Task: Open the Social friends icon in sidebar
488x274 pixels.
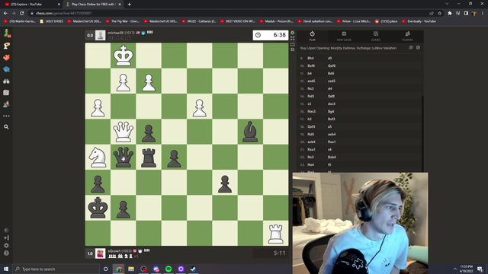Action: (6, 104)
